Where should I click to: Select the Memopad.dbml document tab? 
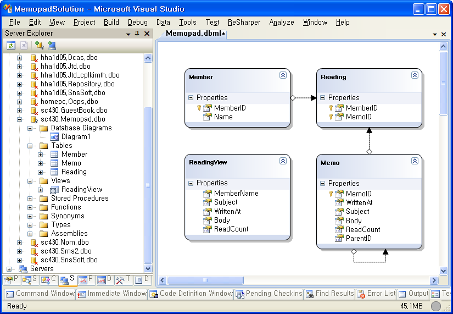(x=195, y=34)
